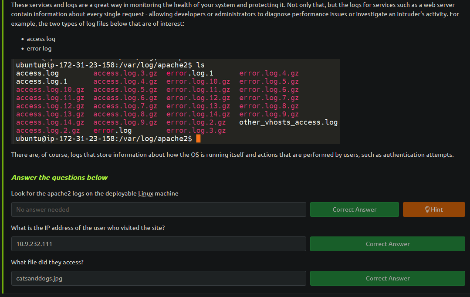Click the underlined Linux term
Viewport: 470px width, 297px height.
(145, 194)
